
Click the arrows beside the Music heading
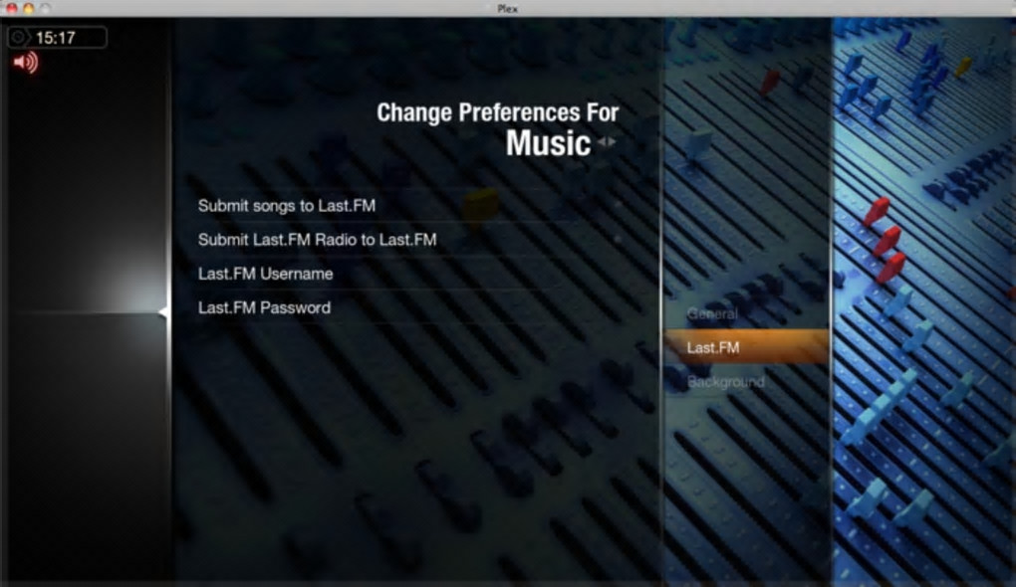click(x=607, y=141)
